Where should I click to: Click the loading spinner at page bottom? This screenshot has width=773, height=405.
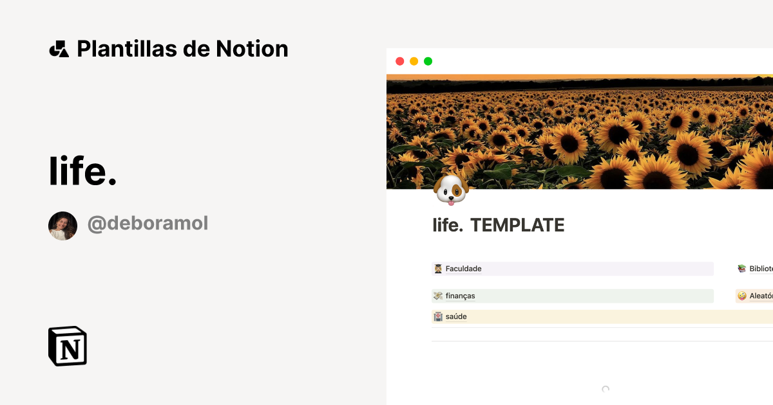pyautogui.click(x=606, y=389)
